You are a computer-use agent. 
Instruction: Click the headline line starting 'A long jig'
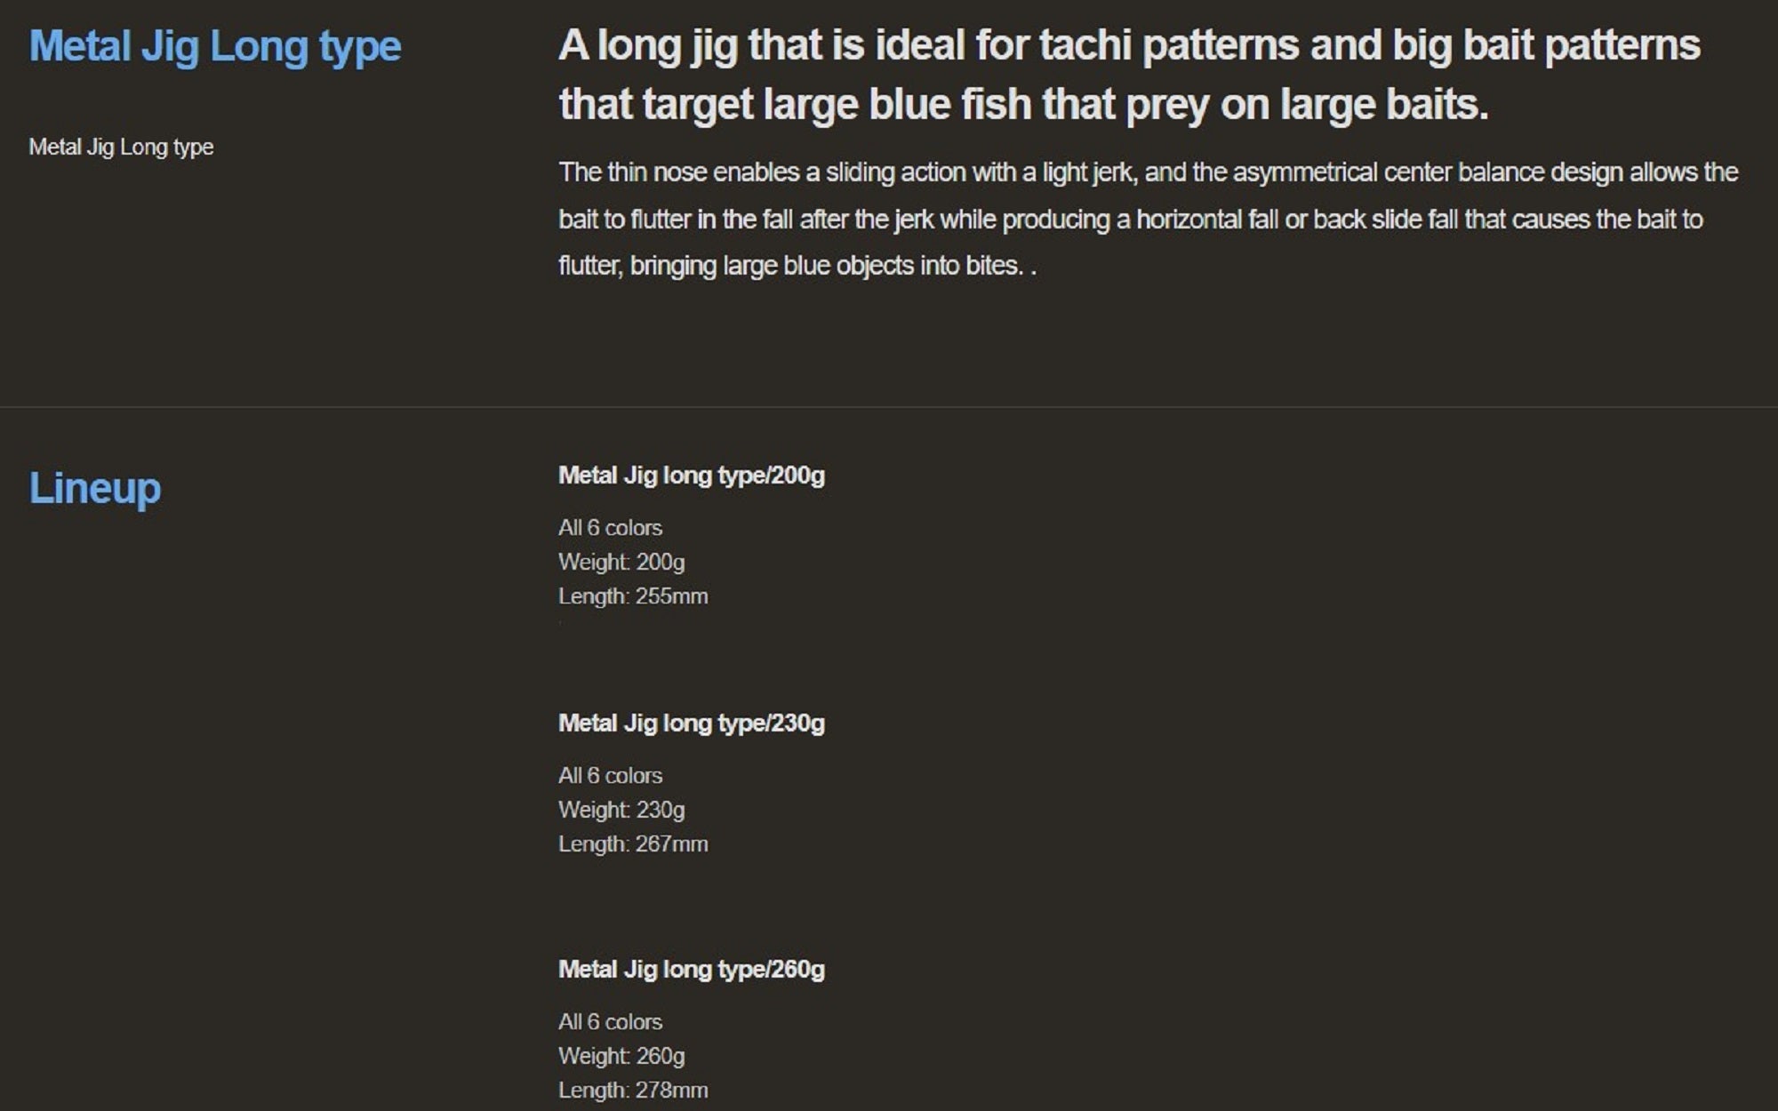tap(1128, 45)
